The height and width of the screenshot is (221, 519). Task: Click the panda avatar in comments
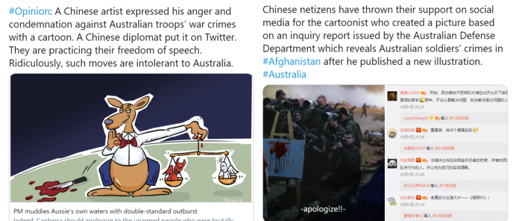(x=392, y=163)
